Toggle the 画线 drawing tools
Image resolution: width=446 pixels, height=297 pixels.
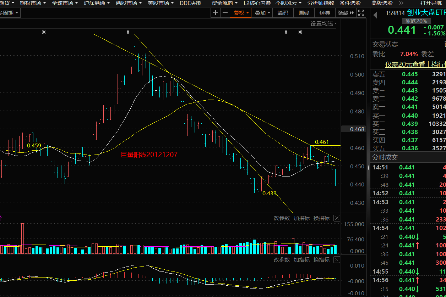(x=304, y=13)
